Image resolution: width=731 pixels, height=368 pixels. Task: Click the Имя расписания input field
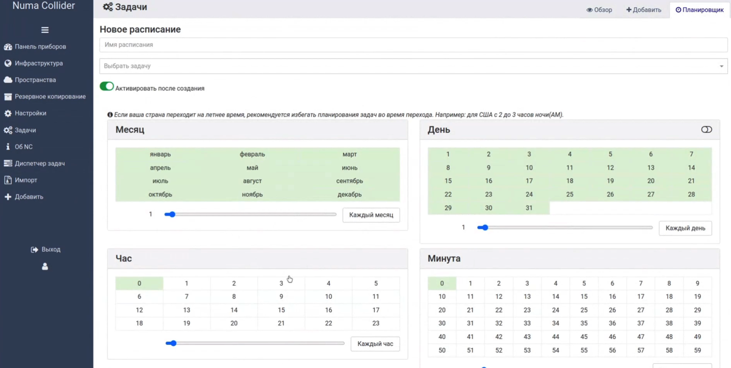(413, 45)
